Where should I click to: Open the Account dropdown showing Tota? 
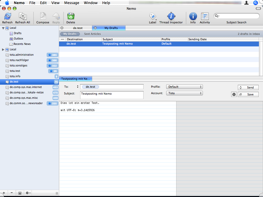click(184, 93)
